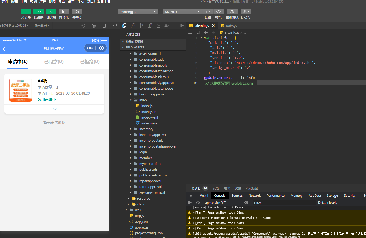Screen dimensions: 366x238
Task: Open the siteroot URL link in code
Action: click(x=274, y=63)
